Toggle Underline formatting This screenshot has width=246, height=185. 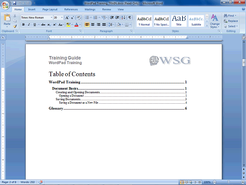coord(35,25)
